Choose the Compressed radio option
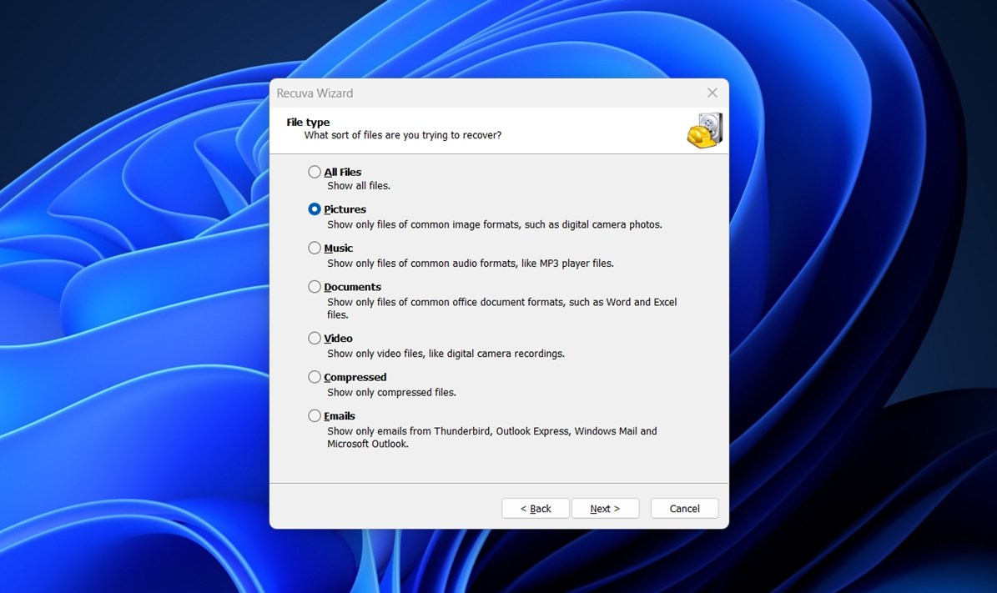The height and width of the screenshot is (593, 997). click(315, 377)
